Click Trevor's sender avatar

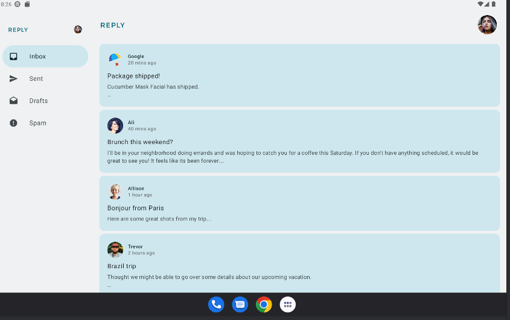[x=115, y=249]
